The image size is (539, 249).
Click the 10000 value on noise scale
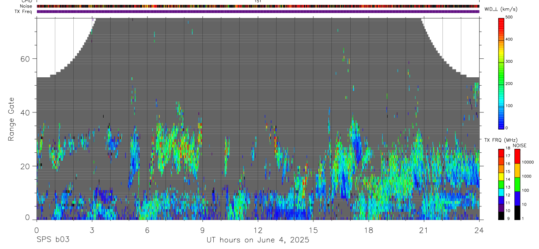527,162
